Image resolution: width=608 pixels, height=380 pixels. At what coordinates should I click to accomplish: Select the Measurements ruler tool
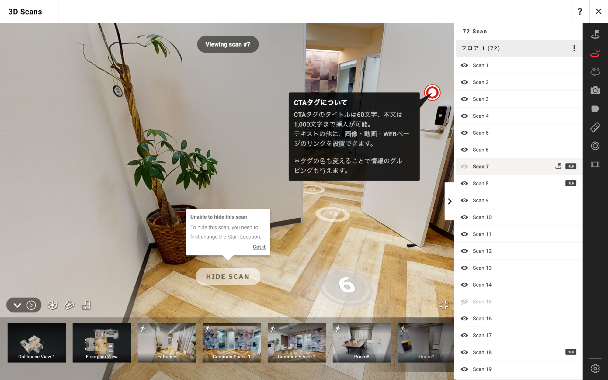(x=595, y=127)
